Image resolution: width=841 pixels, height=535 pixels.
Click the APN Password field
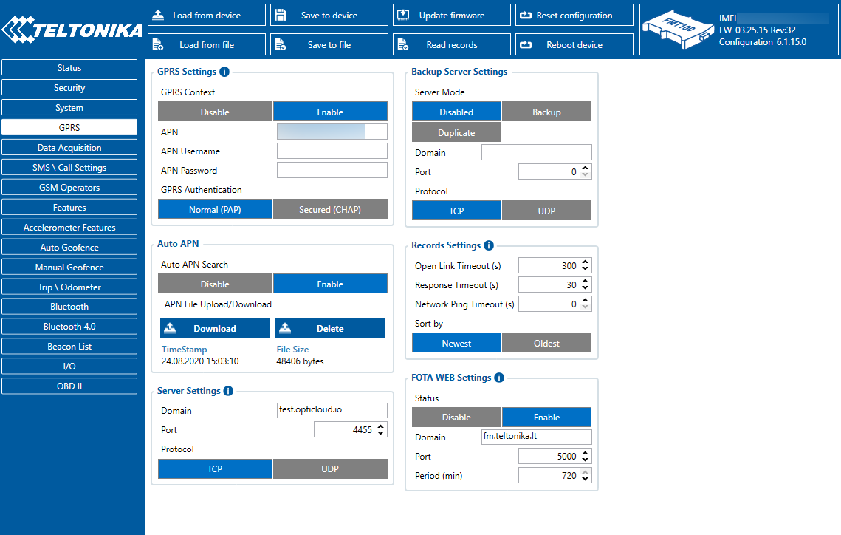pos(332,170)
